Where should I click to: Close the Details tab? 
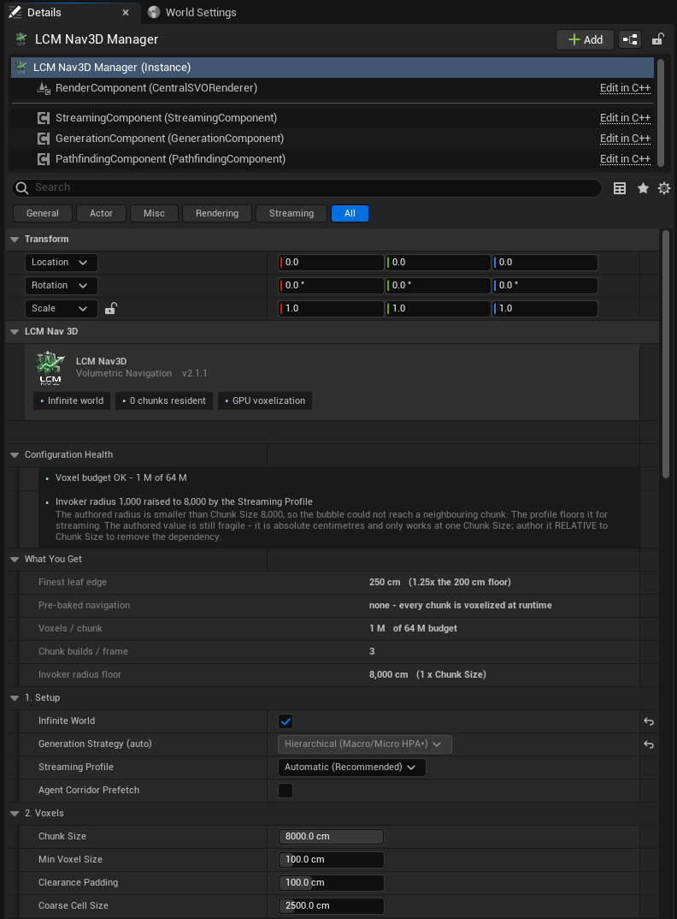coord(126,12)
